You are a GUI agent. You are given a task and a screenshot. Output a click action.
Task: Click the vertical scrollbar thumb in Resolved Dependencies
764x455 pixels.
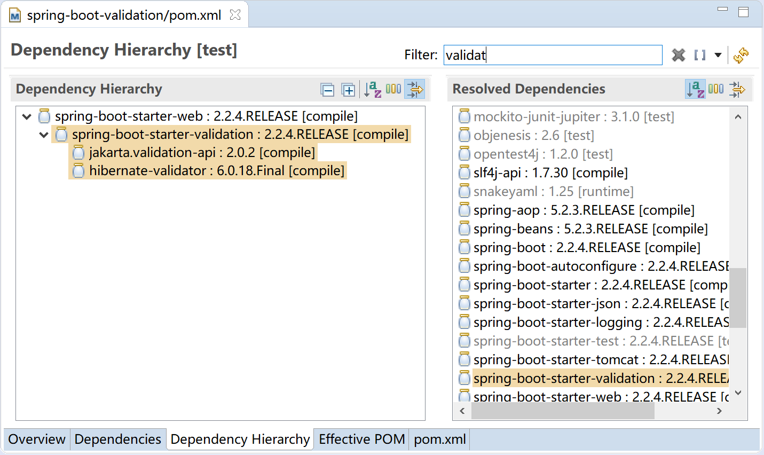tap(738, 297)
